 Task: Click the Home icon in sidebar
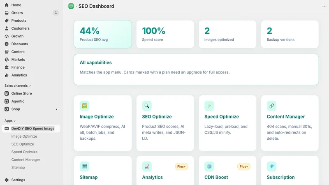pyautogui.click(x=7, y=5)
